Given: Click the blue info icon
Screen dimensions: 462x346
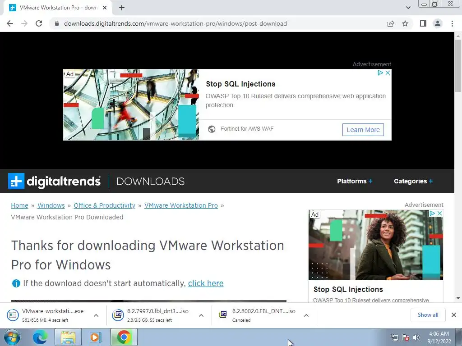Looking at the screenshot, I should [16, 283].
